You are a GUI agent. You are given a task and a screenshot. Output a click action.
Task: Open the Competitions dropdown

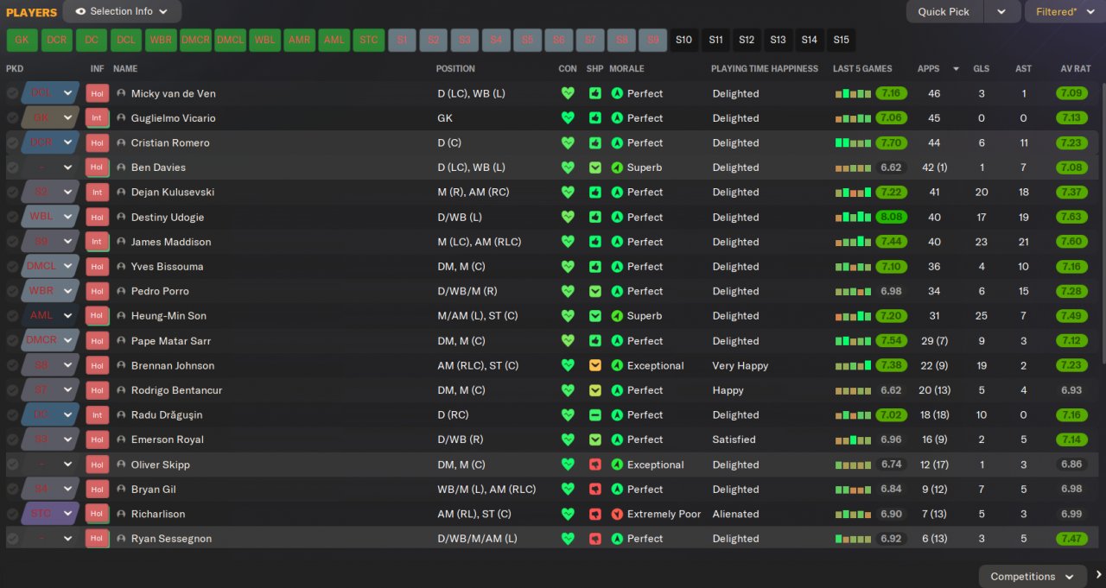click(1033, 576)
